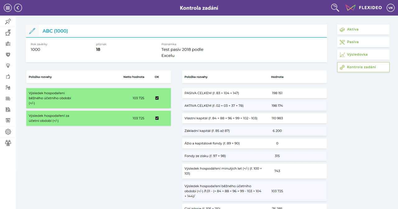
Task: Open the ID card sidebar item
Action: coord(8,44)
